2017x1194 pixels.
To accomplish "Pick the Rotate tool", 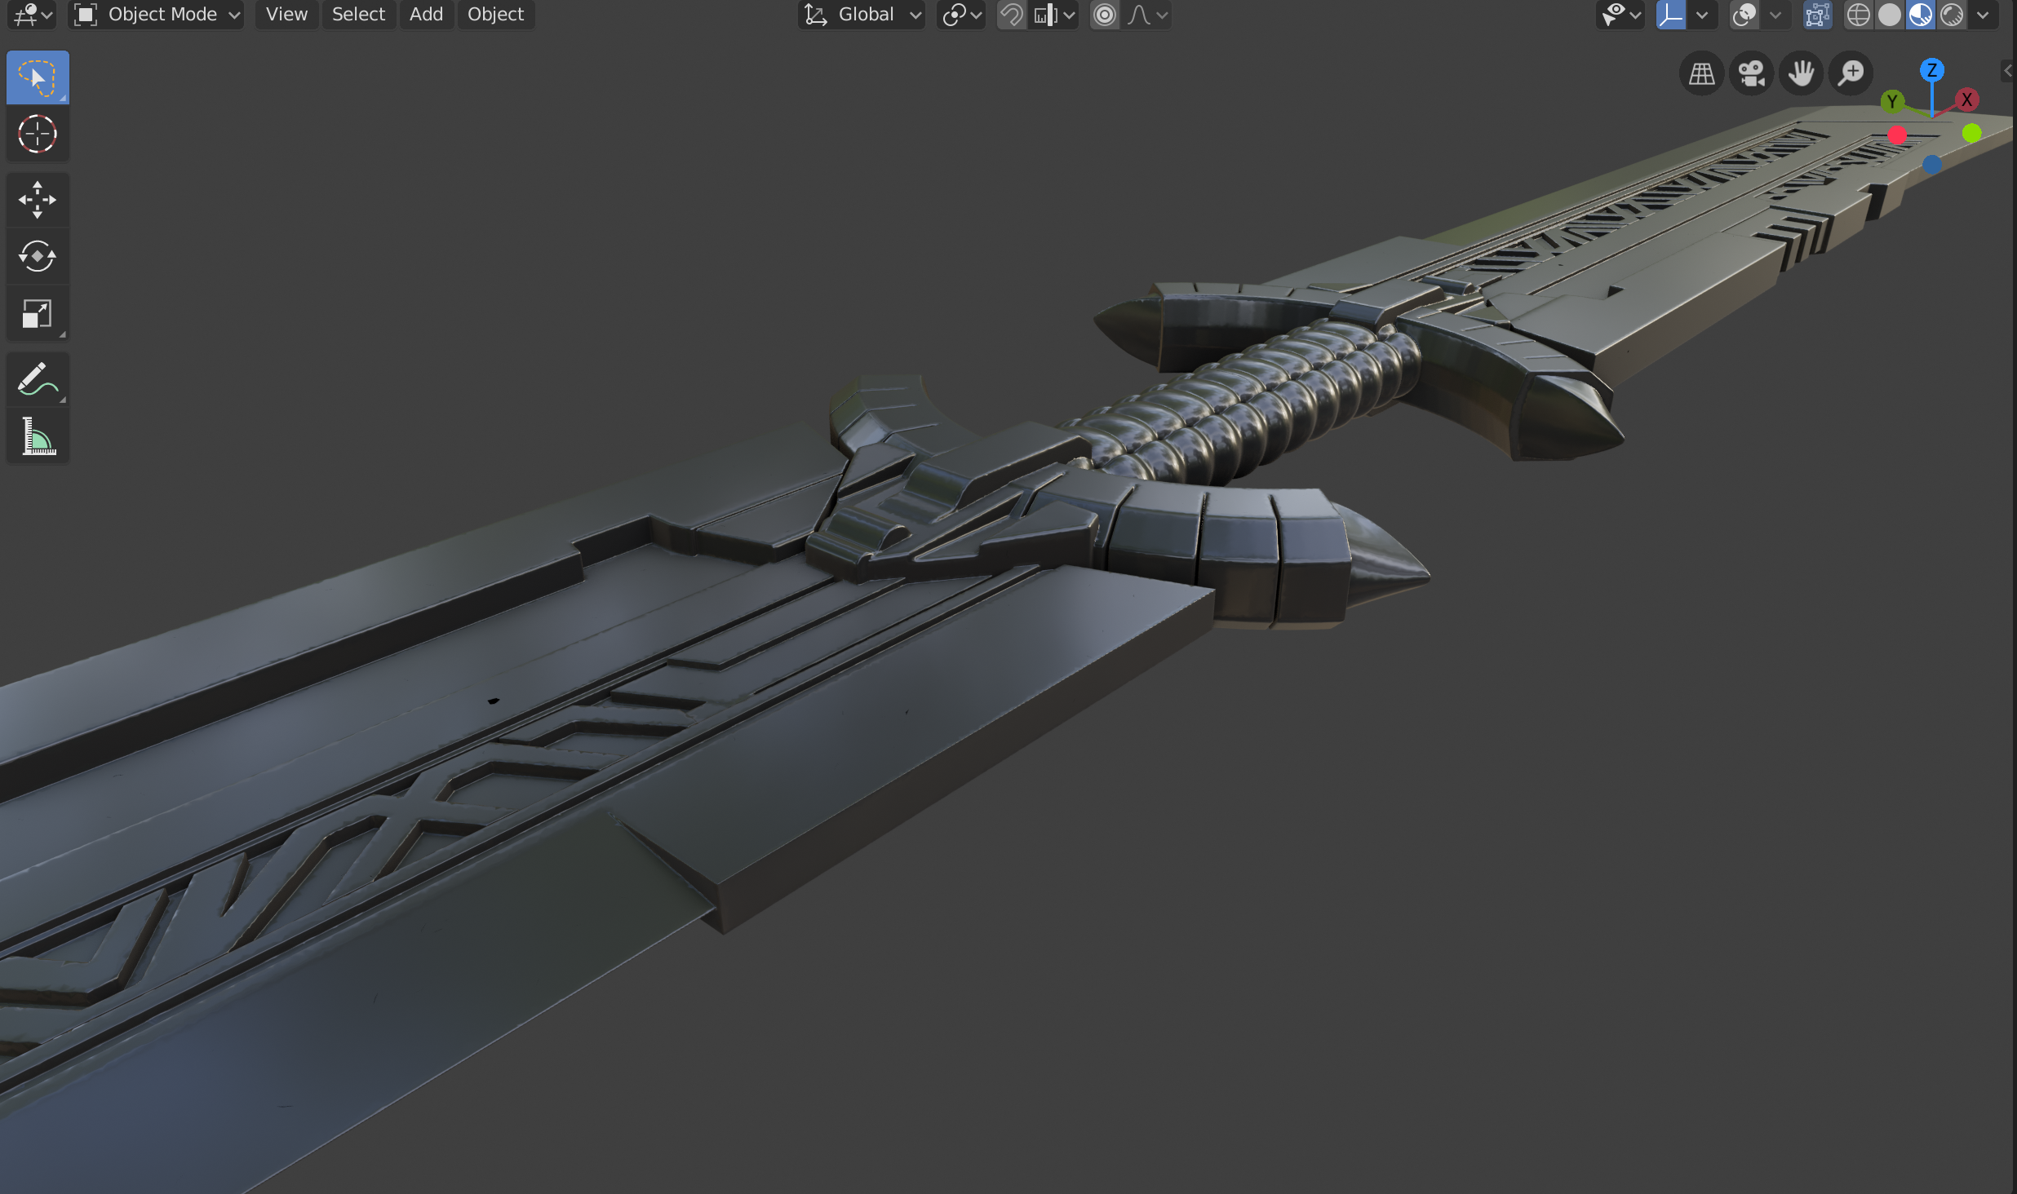I will click(x=38, y=257).
